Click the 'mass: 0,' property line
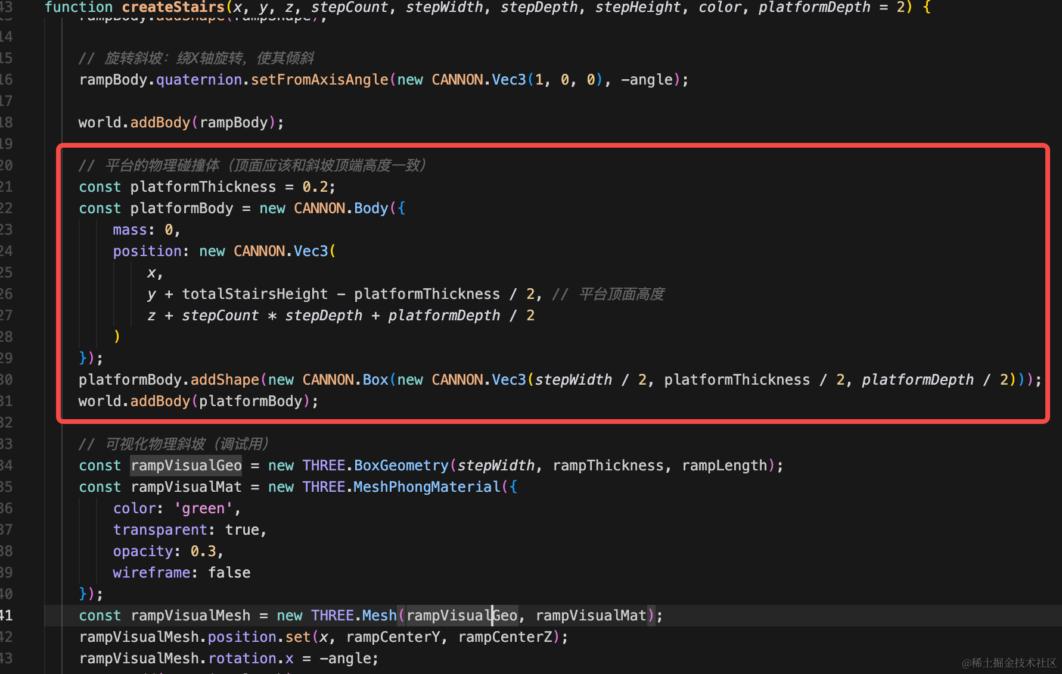This screenshot has width=1062, height=674. (x=147, y=230)
